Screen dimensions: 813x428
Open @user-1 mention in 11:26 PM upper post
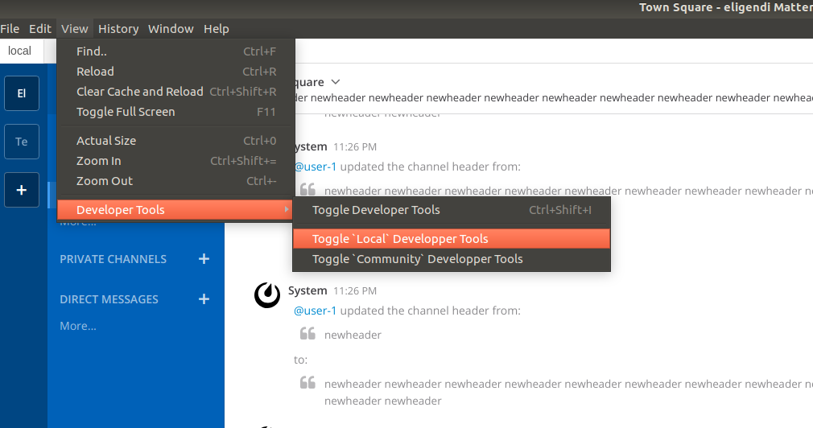tap(316, 167)
